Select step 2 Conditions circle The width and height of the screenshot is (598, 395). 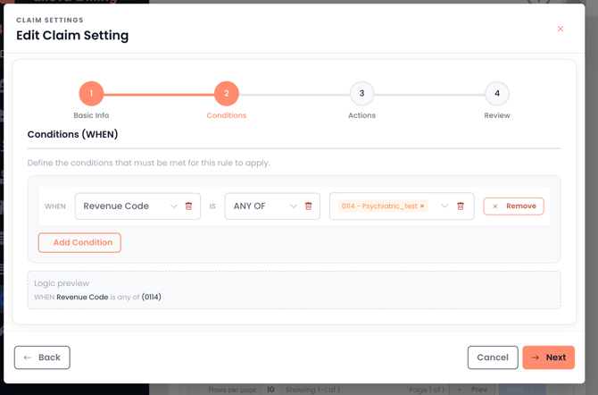(x=227, y=94)
